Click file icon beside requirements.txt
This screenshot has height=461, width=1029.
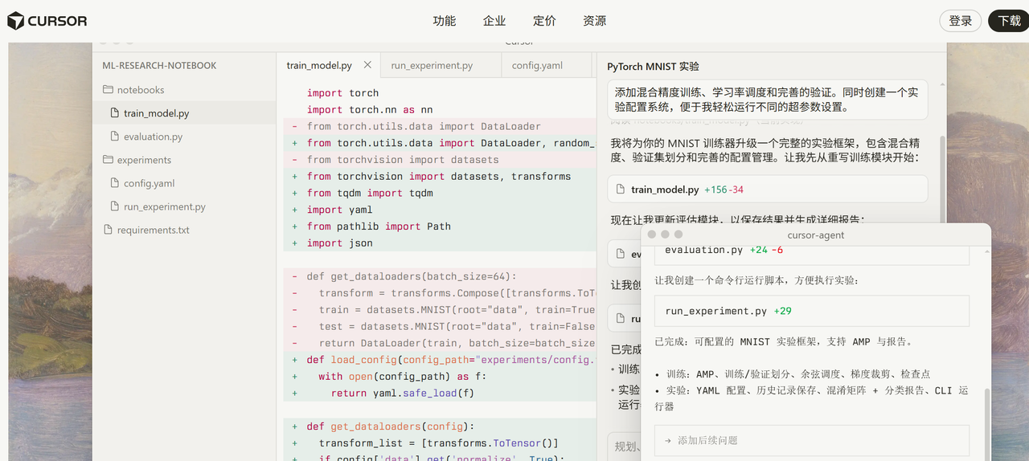point(109,230)
